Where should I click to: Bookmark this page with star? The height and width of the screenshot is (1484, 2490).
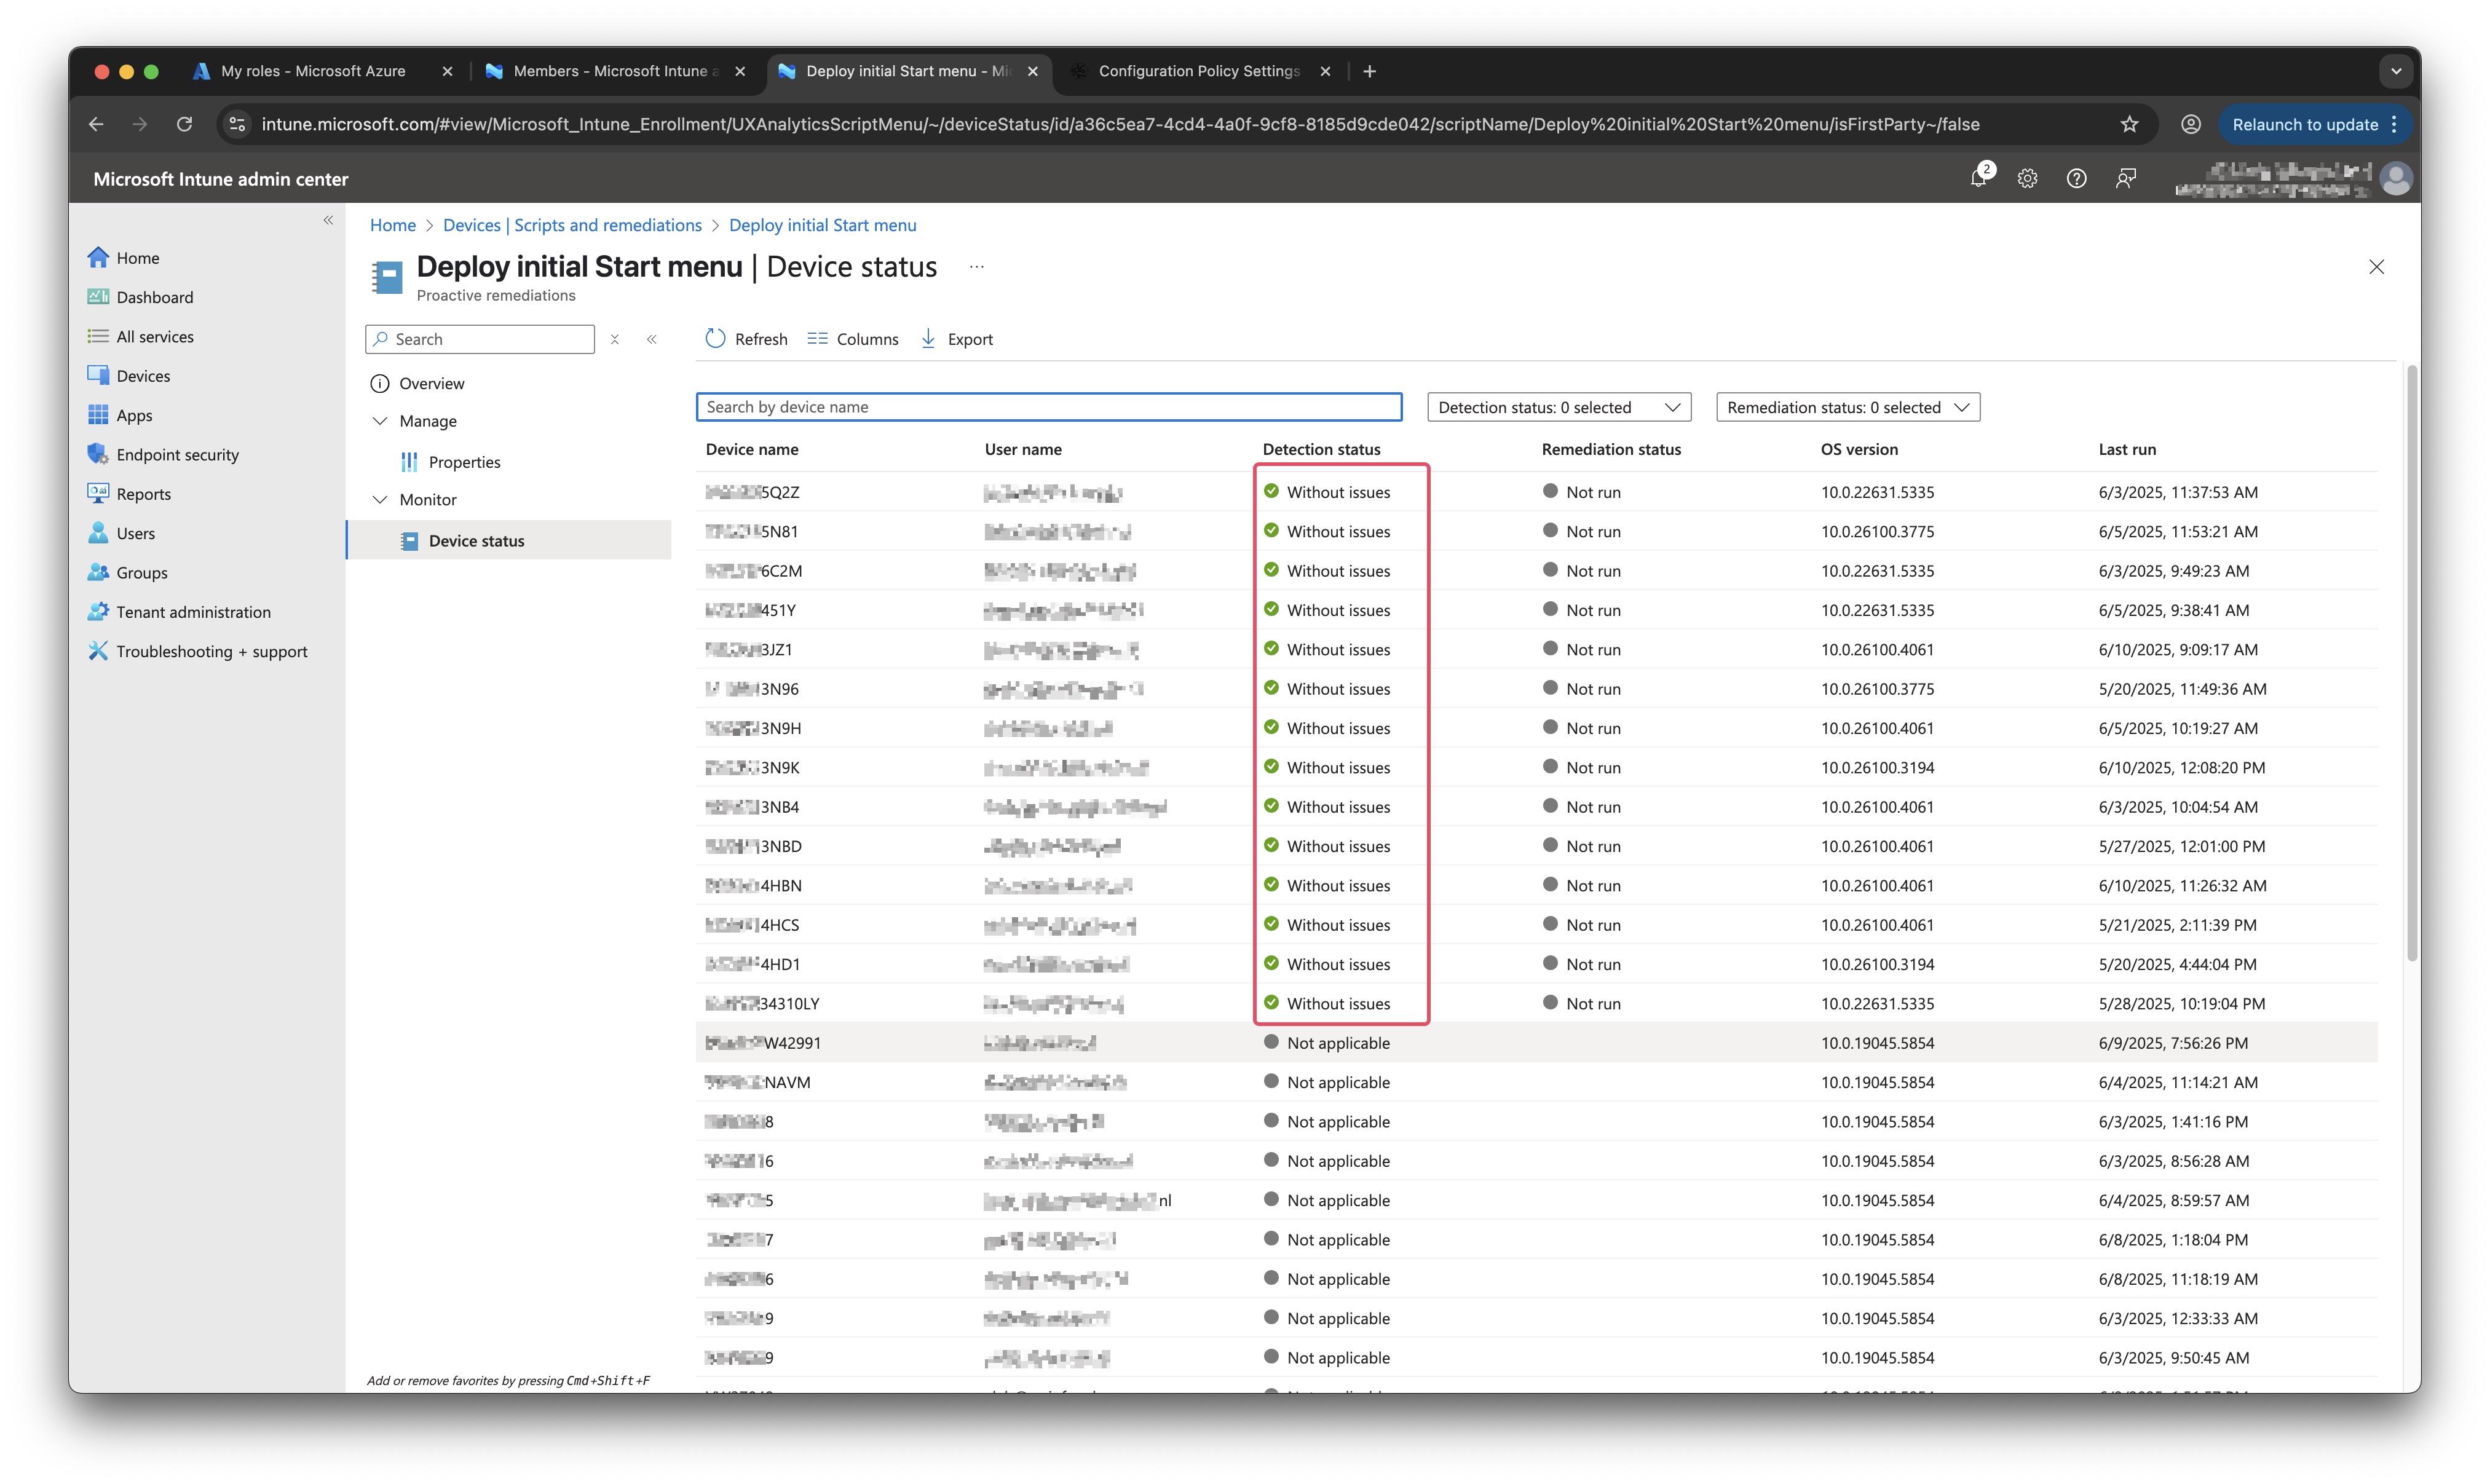2129,124
